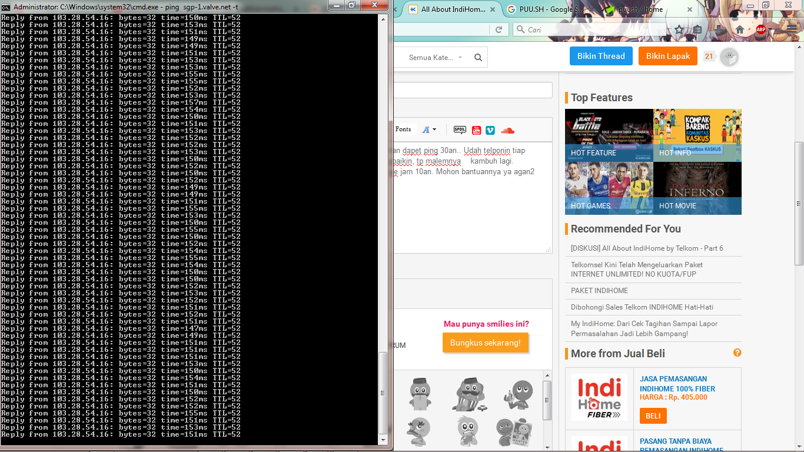804x452 pixels.
Task: Open the HOT FEATURE thumbnail
Action: [x=609, y=135]
